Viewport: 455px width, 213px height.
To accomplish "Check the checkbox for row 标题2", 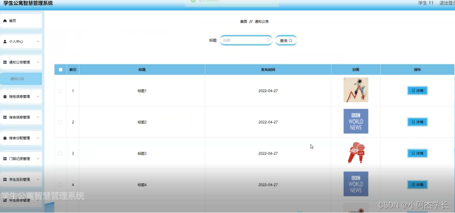I will tap(60, 122).
